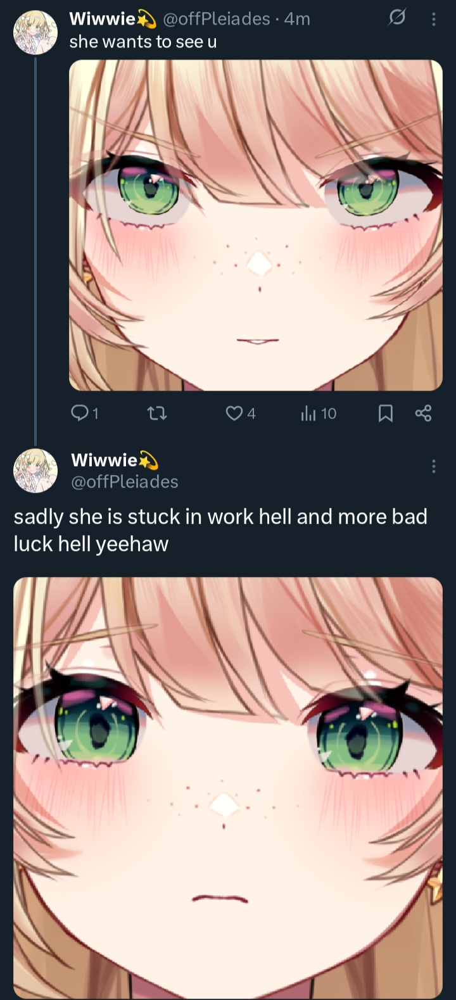Viewport: 456px width, 1000px height.
Task: Expand the smiling anime face image
Action: pos(256,225)
